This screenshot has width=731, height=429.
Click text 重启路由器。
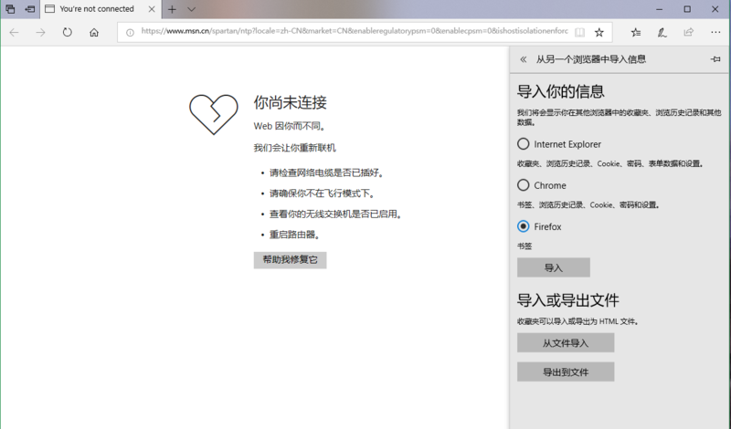(x=295, y=235)
